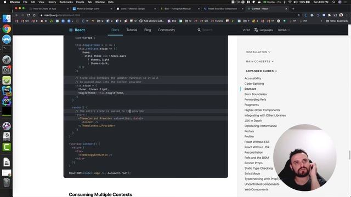351x197 pixels.
Task: Open the JSX In Depth guide
Action: [x=253, y=120]
